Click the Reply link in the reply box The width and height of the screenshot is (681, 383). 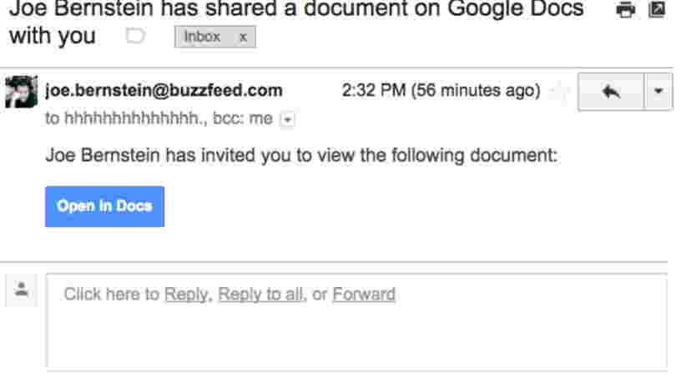pos(186,295)
